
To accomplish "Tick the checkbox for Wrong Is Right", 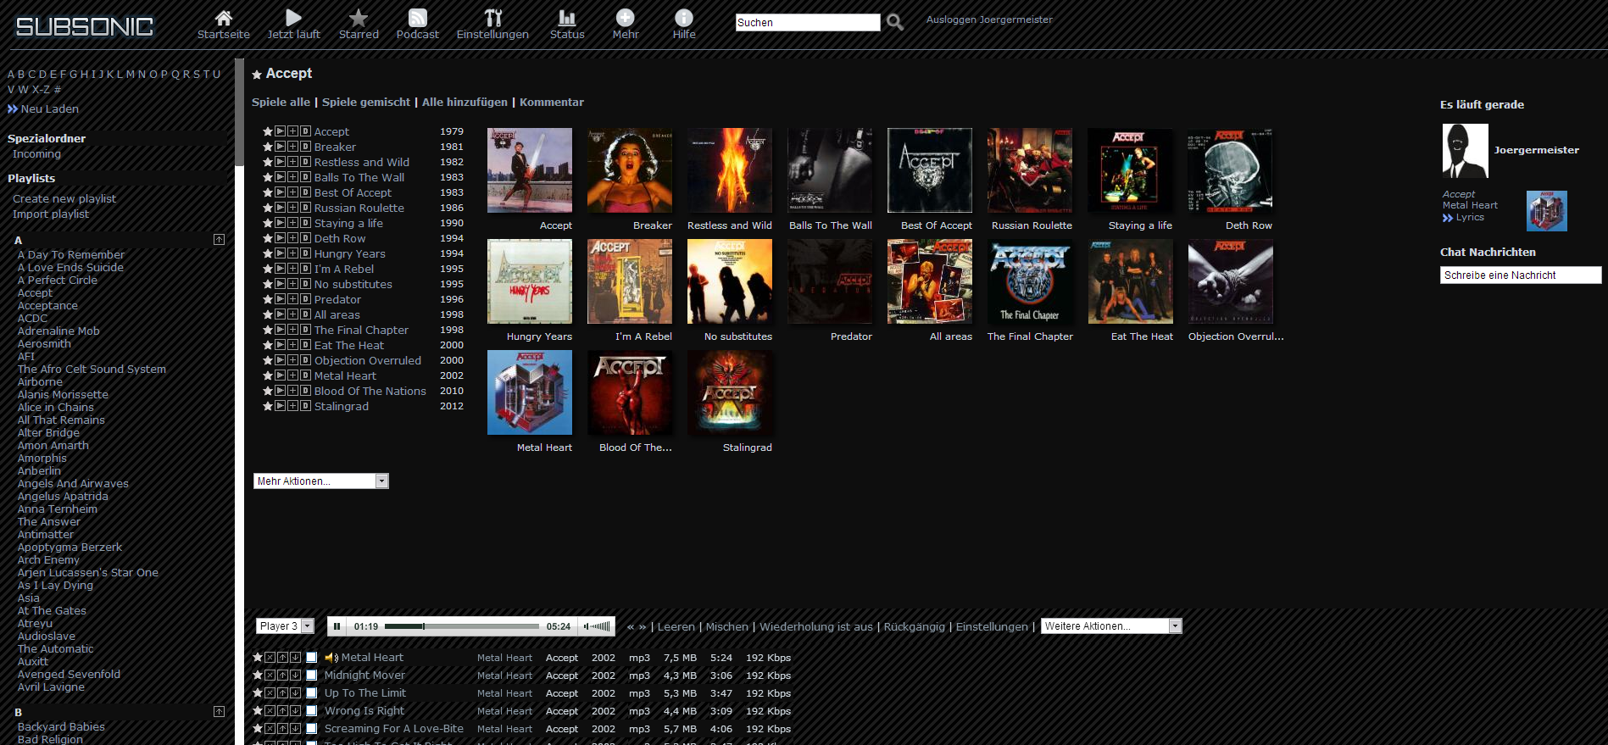I will 311,711.
